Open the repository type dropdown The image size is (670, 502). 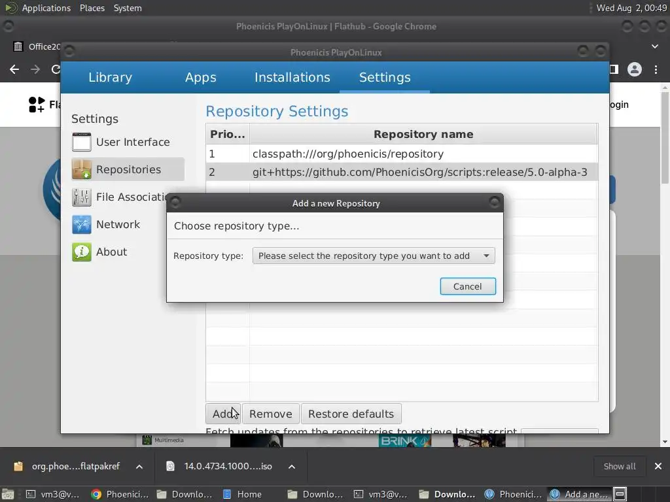pyautogui.click(x=374, y=256)
